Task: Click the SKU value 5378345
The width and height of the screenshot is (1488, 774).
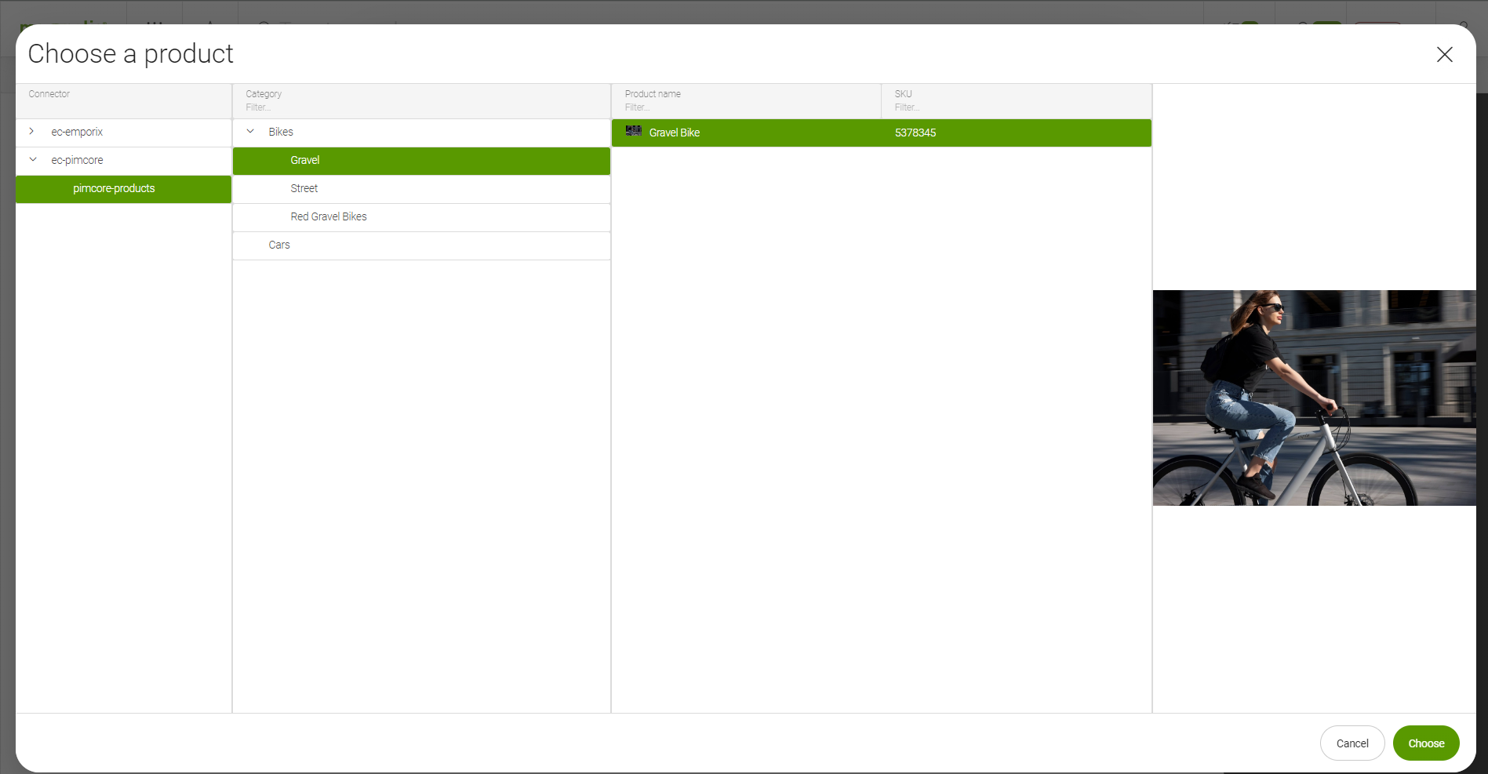Action: [915, 133]
